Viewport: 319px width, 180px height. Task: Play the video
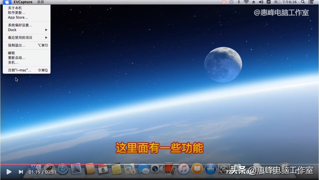point(9,172)
